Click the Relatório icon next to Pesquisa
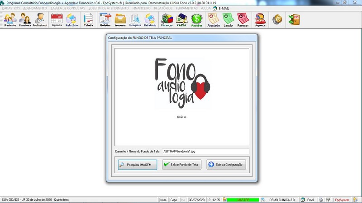The height and width of the screenshot is (203, 362). pos(150,20)
